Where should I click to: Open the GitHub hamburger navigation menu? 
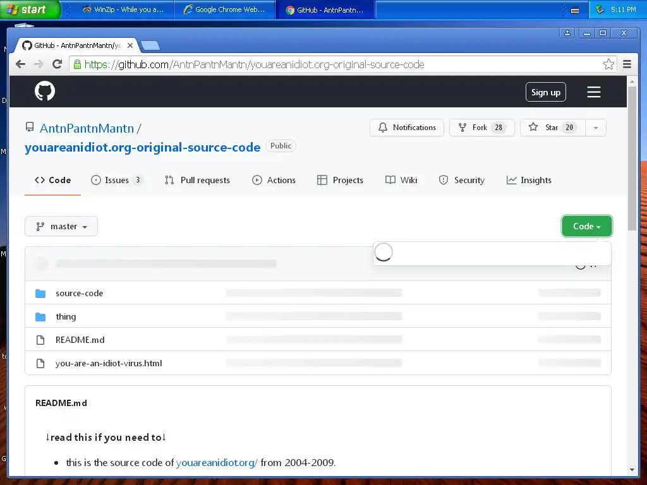tap(594, 92)
